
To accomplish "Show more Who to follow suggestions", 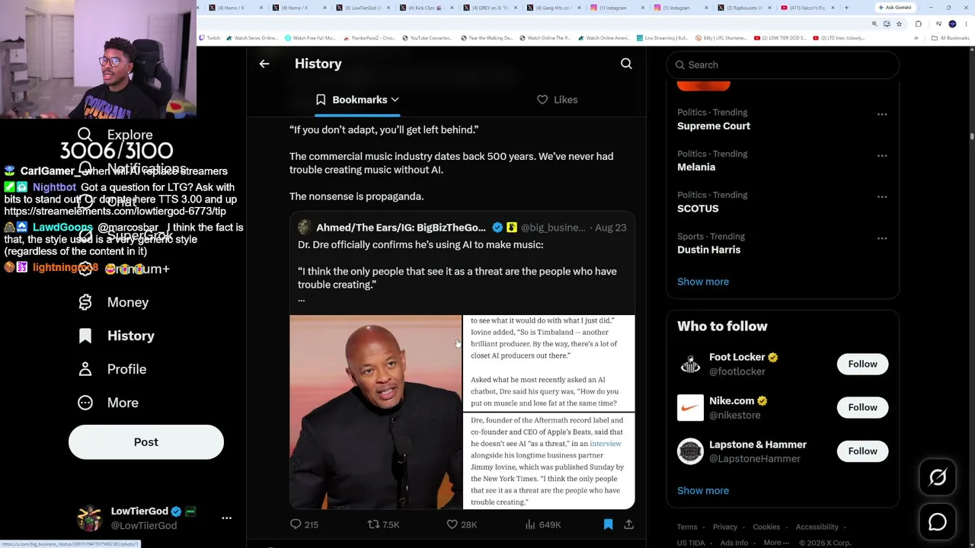I will click(703, 491).
